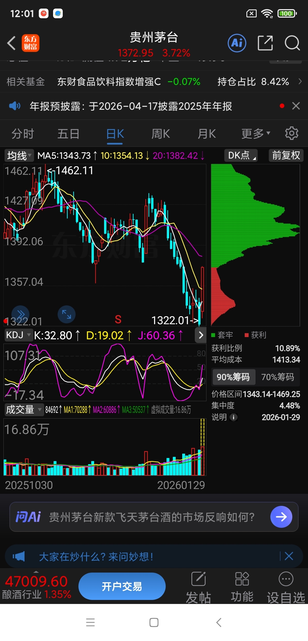The height and width of the screenshot is (641, 308).
Task: Open the 功能 menu icon
Action: [242, 587]
